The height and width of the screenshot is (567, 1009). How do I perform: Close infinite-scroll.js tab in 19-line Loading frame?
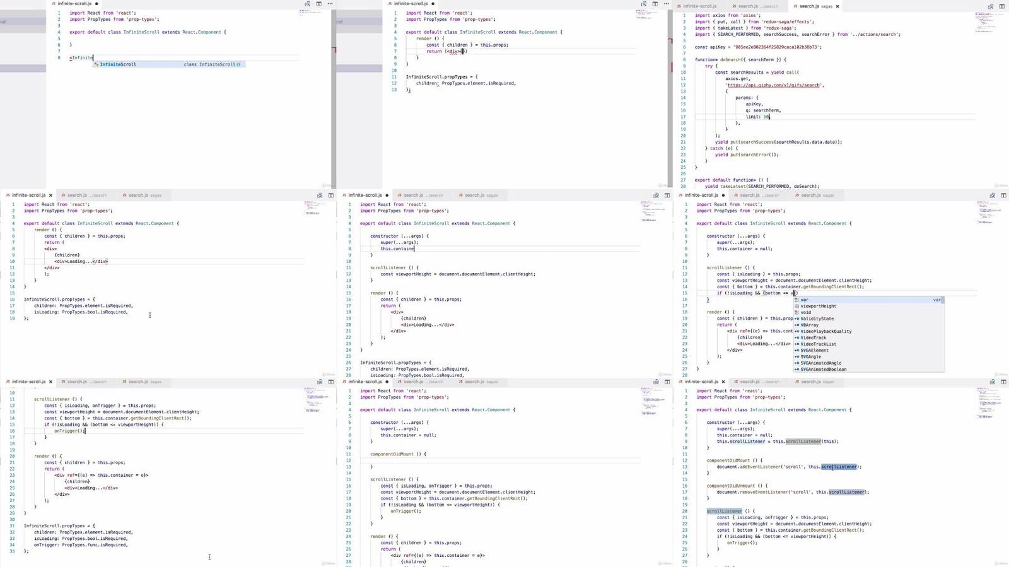tap(50, 196)
